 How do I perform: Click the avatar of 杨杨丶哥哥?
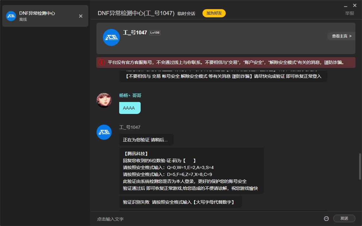(104, 100)
